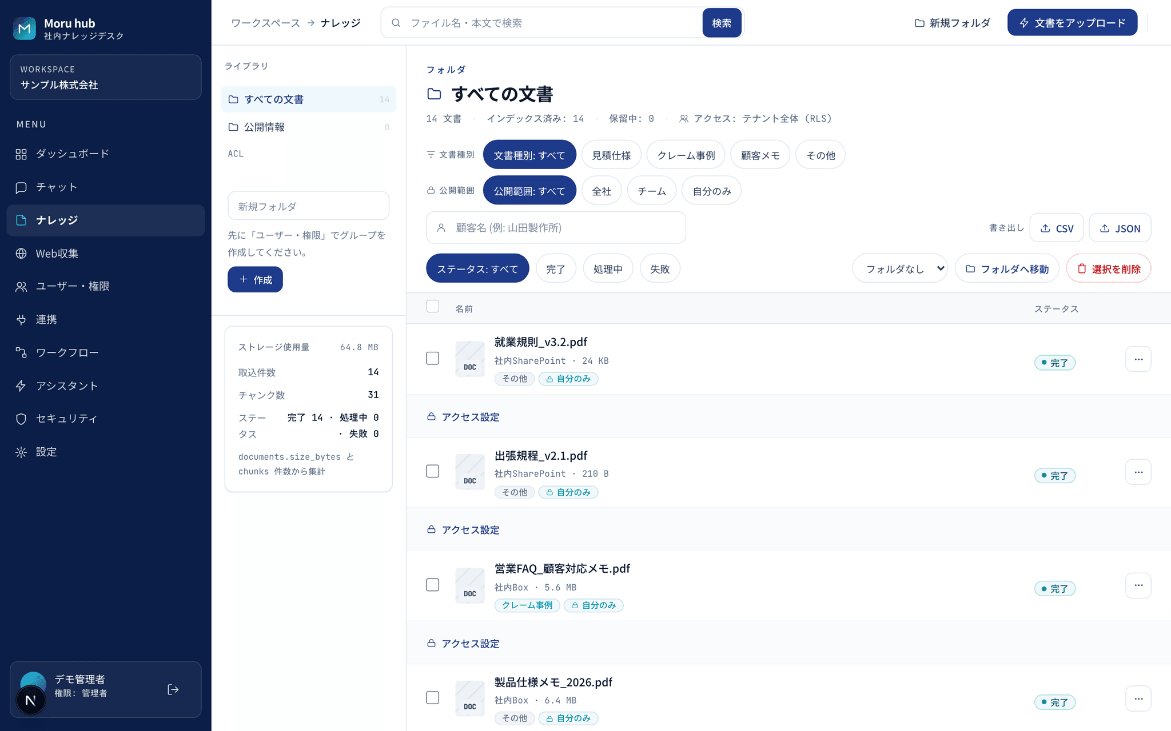
Task: Click フォルダへ移動 button
Action: 1007,268
